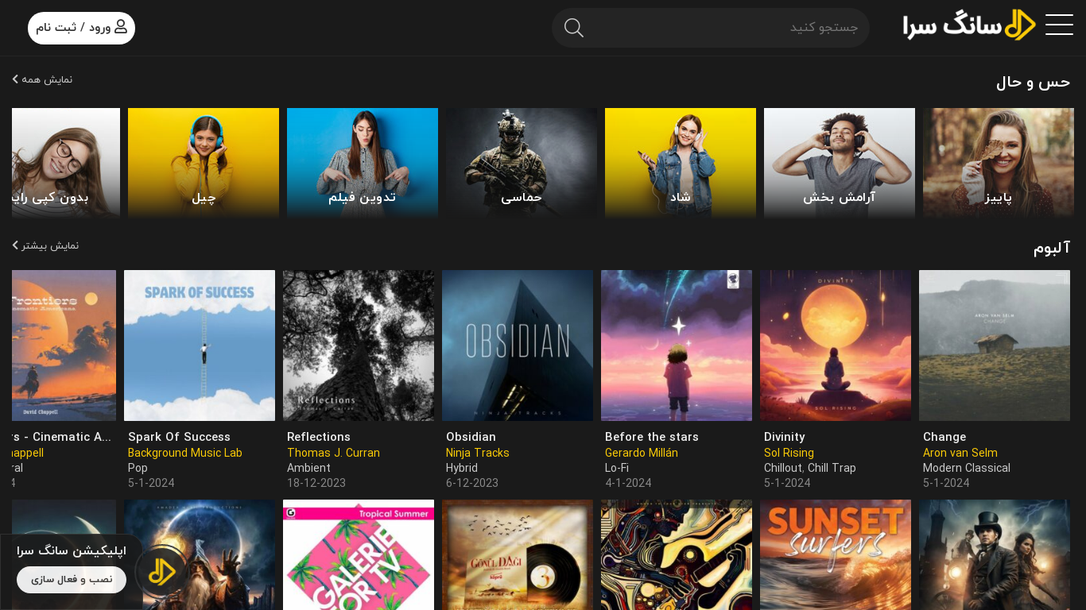Open the Gönül Dağı vinyl album cover
The height and width of the screenshot is (610, 1086).
(x=518, y=554)
